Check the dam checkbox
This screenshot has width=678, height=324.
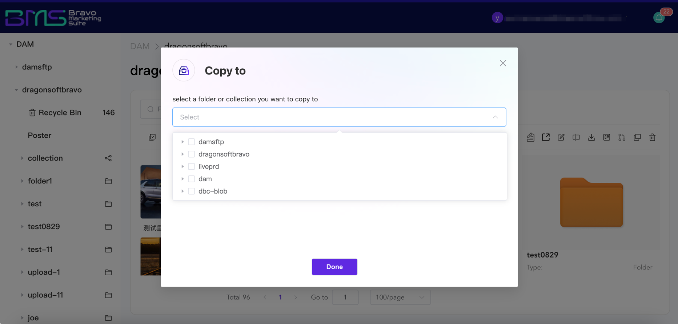pyautogui.click(x=191, y=179)
